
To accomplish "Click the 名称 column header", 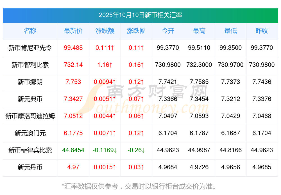I will click(30, 31).
